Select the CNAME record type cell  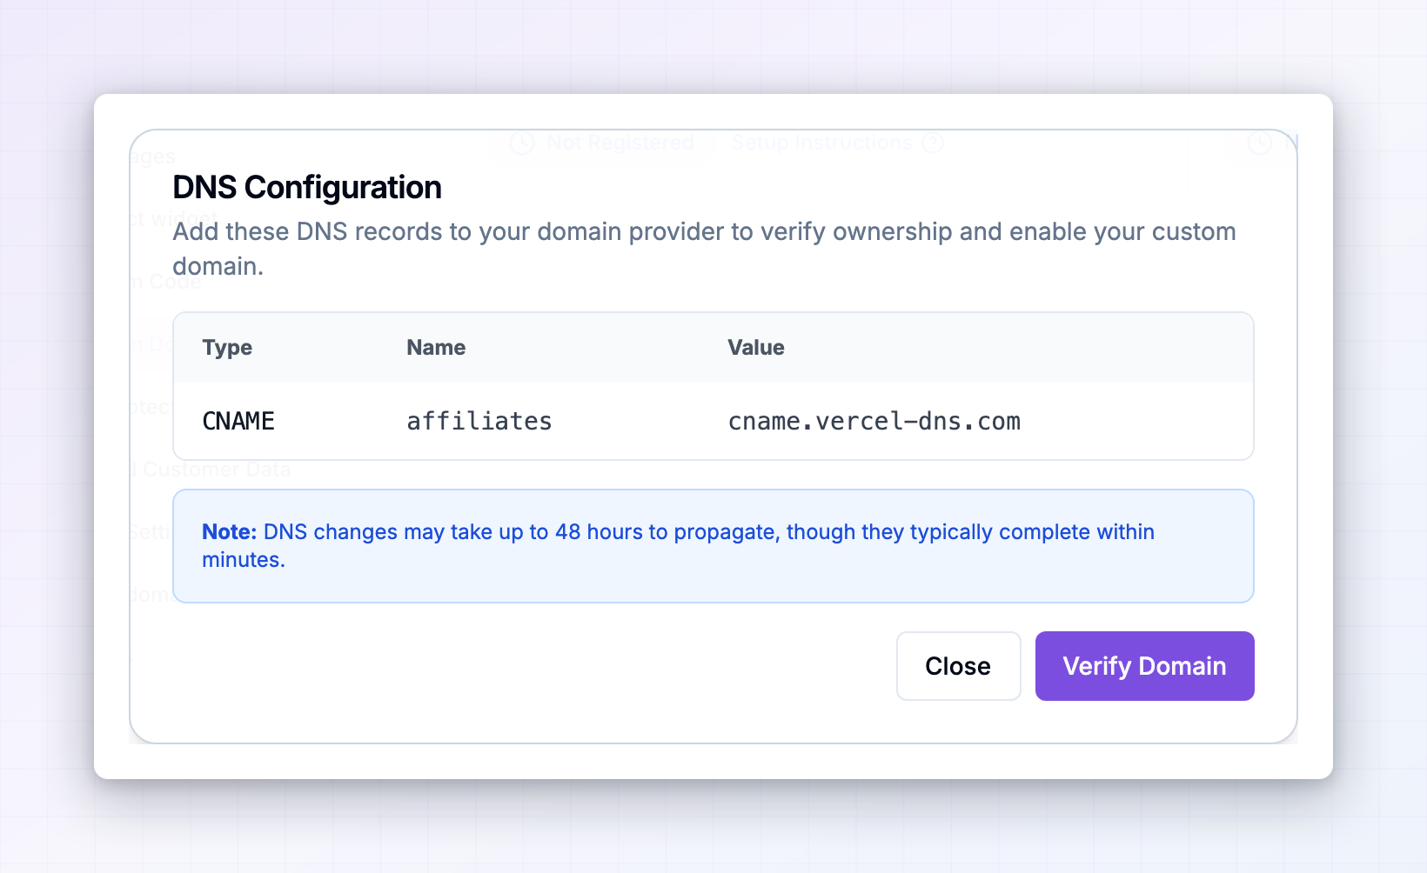[238, 422]
